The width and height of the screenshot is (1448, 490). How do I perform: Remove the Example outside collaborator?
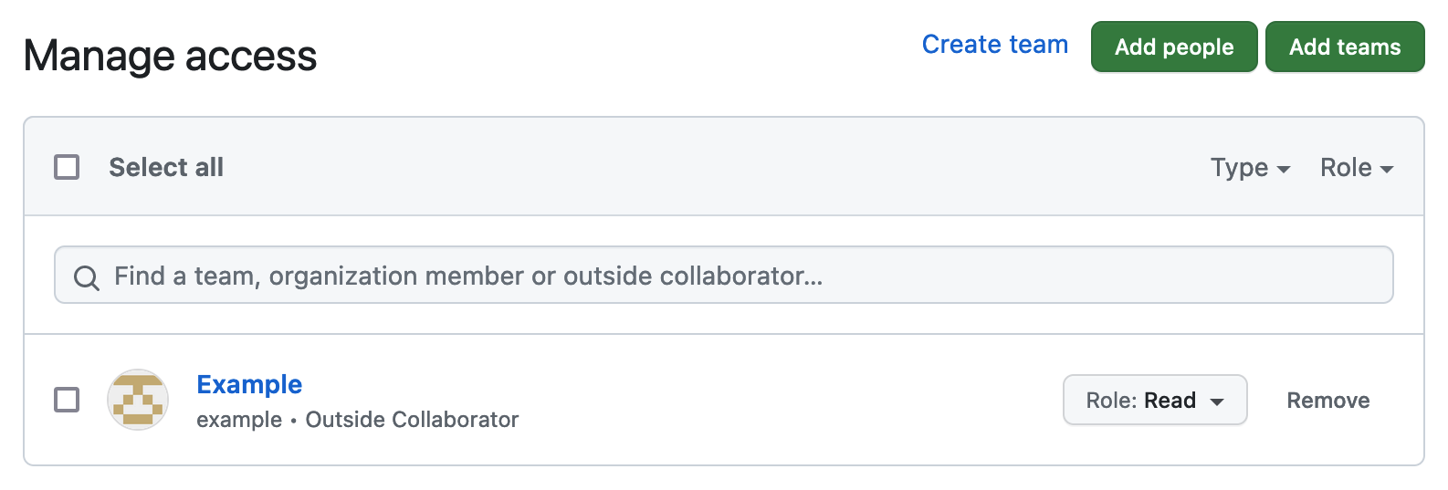tap(1328, 401)
